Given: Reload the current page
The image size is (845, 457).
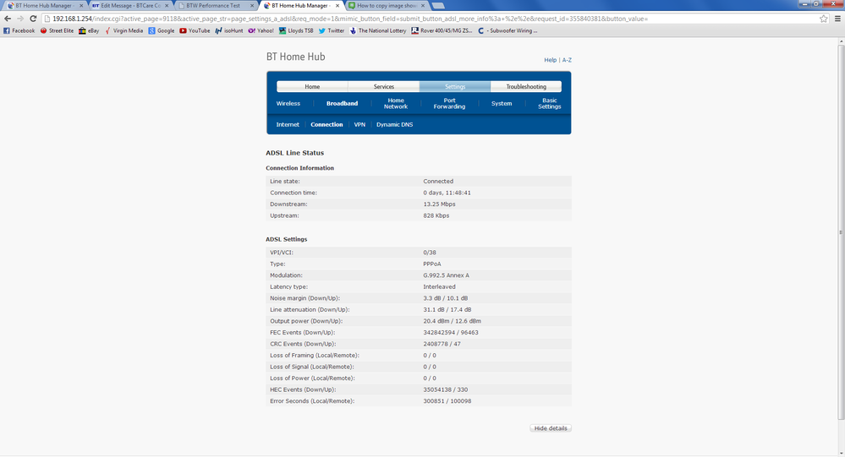Looking at the screenshot, I should 33,19.
